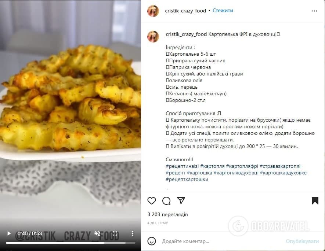The height and width of the screenshot is (251, 325).
Task: Click the Опублікувати post button
Action: tap(302, 241)
